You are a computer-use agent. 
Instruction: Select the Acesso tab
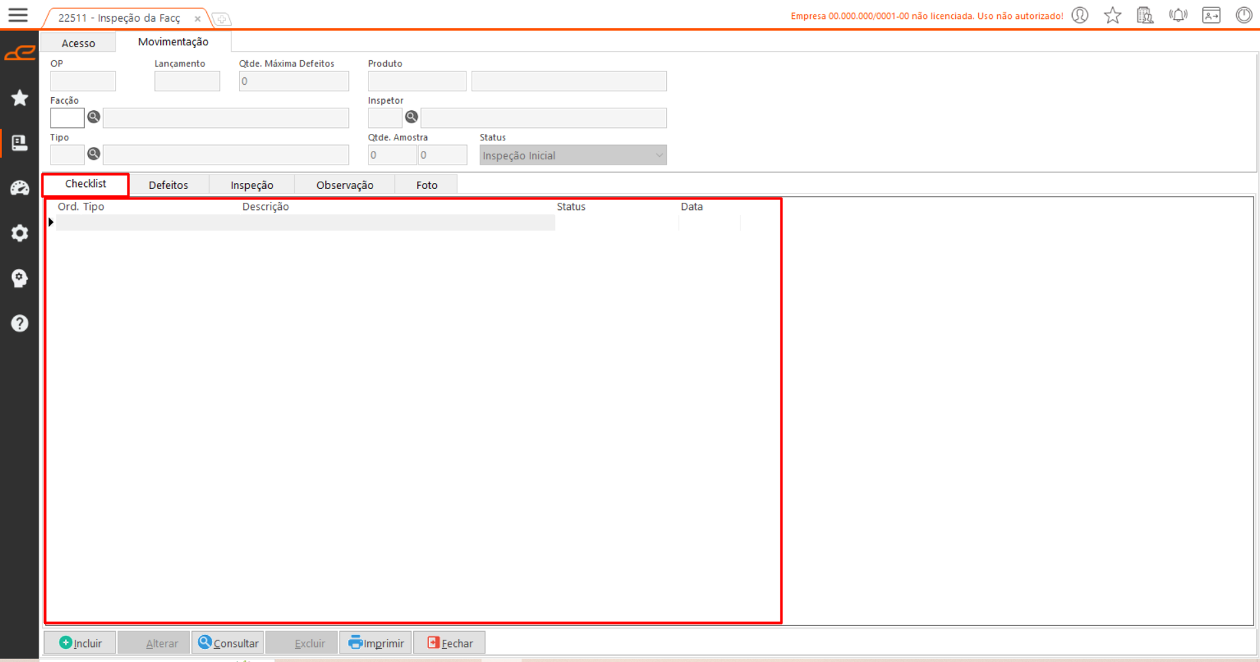click(78, 43)
